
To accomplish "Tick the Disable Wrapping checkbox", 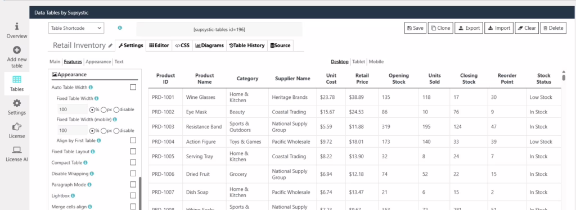I will [x=133, y=174].
